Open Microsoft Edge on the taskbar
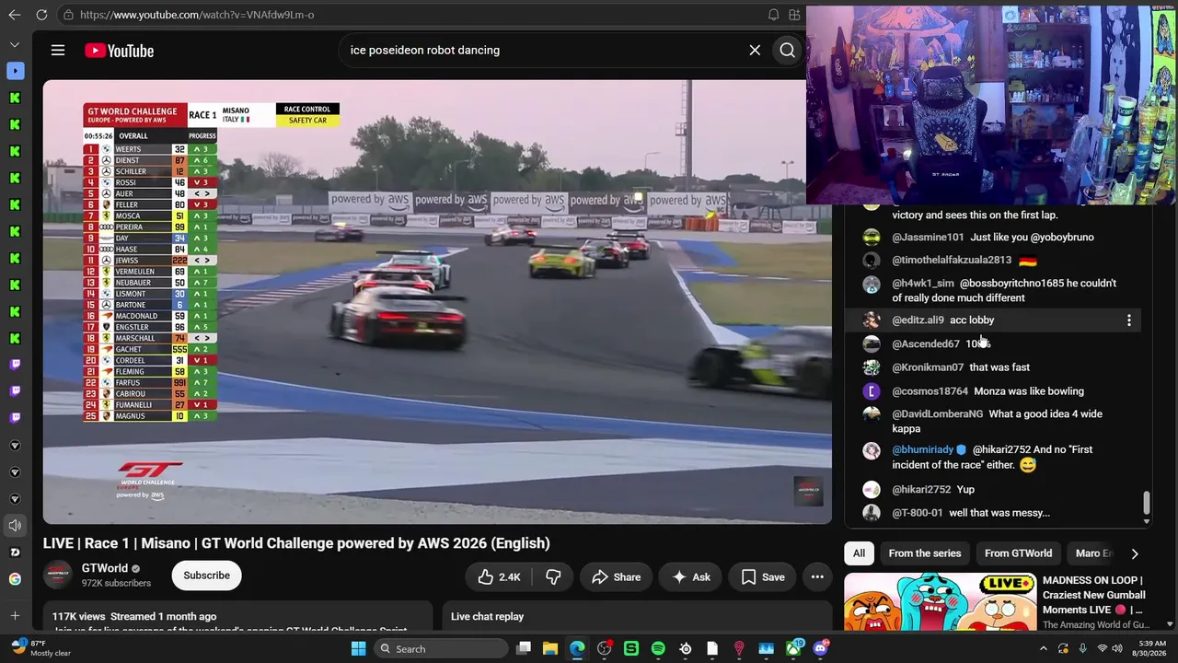This screenshot has width=1178, height=663. click(577, 648)
